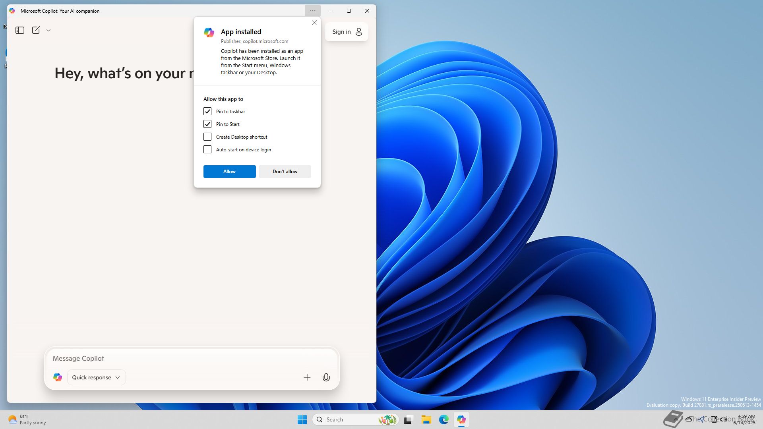Screen dimensions: 763x429
Task: Start a new chat with compose icon
Action: [36, 30]
